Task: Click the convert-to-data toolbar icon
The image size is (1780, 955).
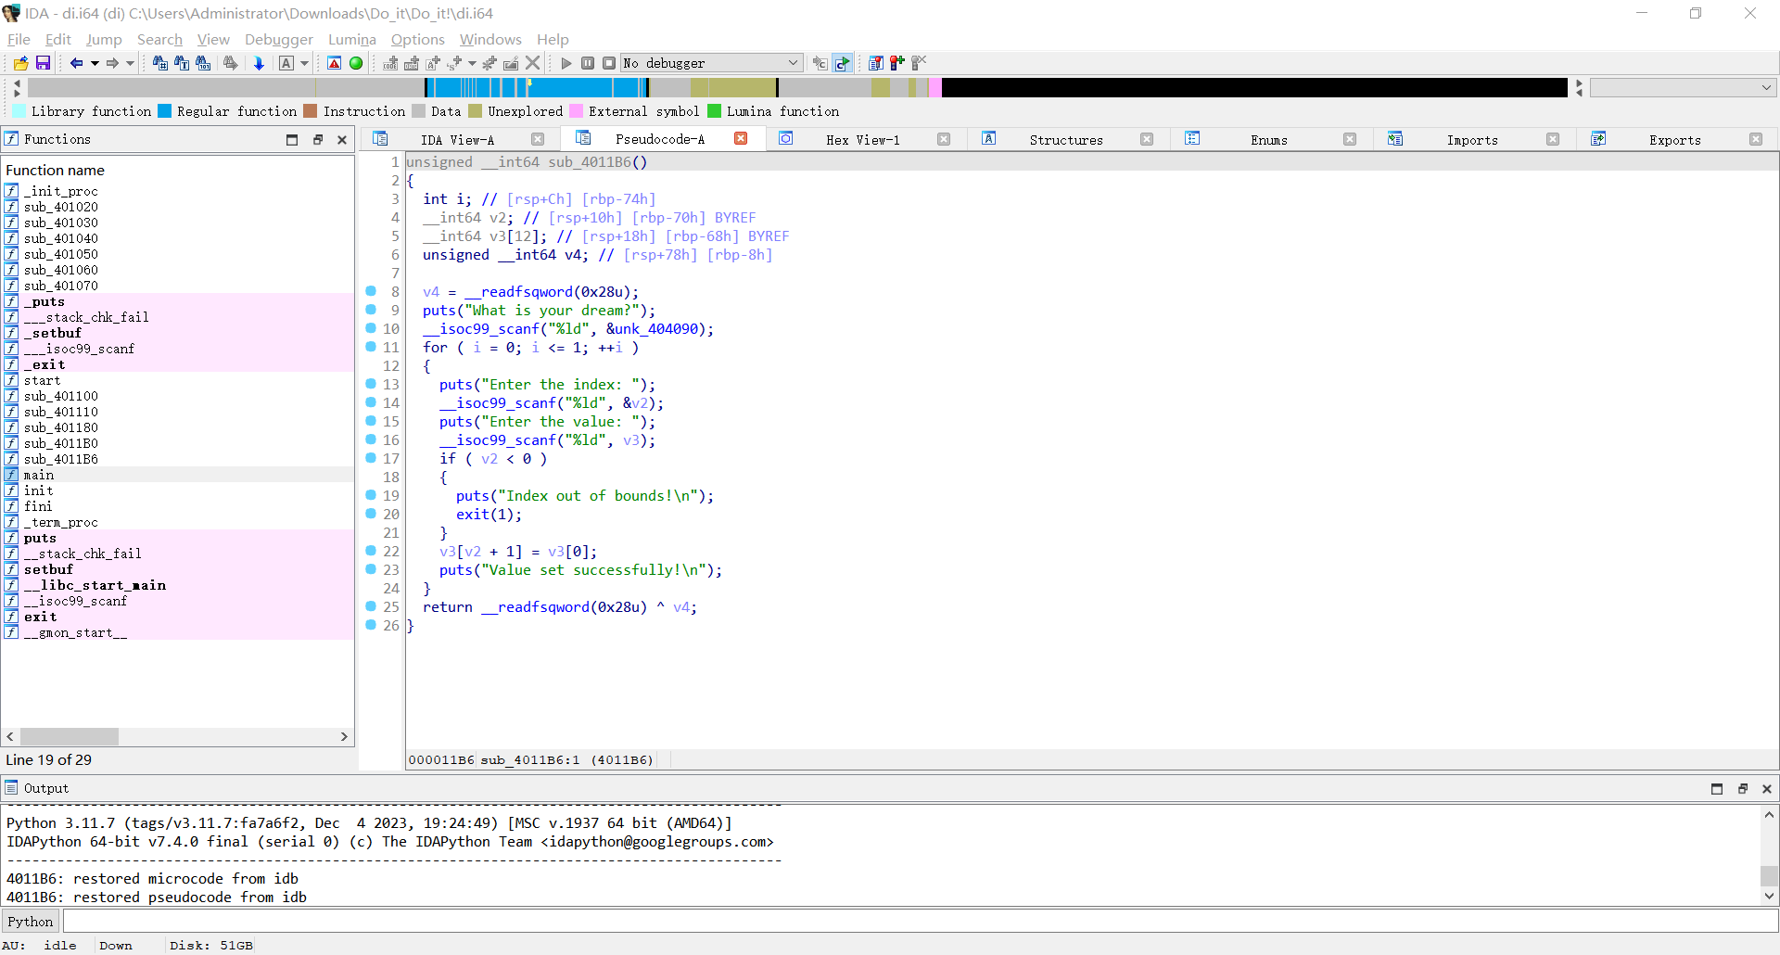Action: (412, 63)
